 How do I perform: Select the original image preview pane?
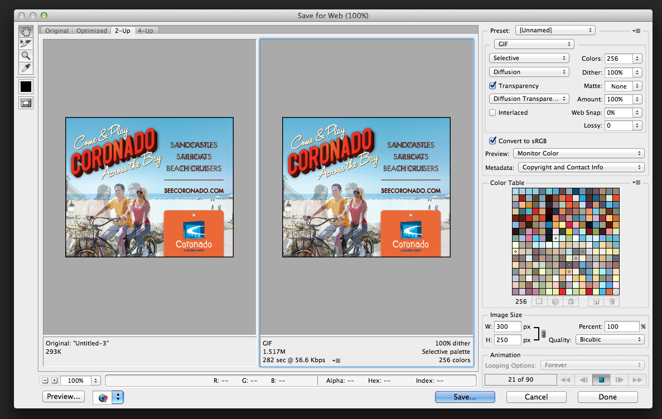click(149, 187)
